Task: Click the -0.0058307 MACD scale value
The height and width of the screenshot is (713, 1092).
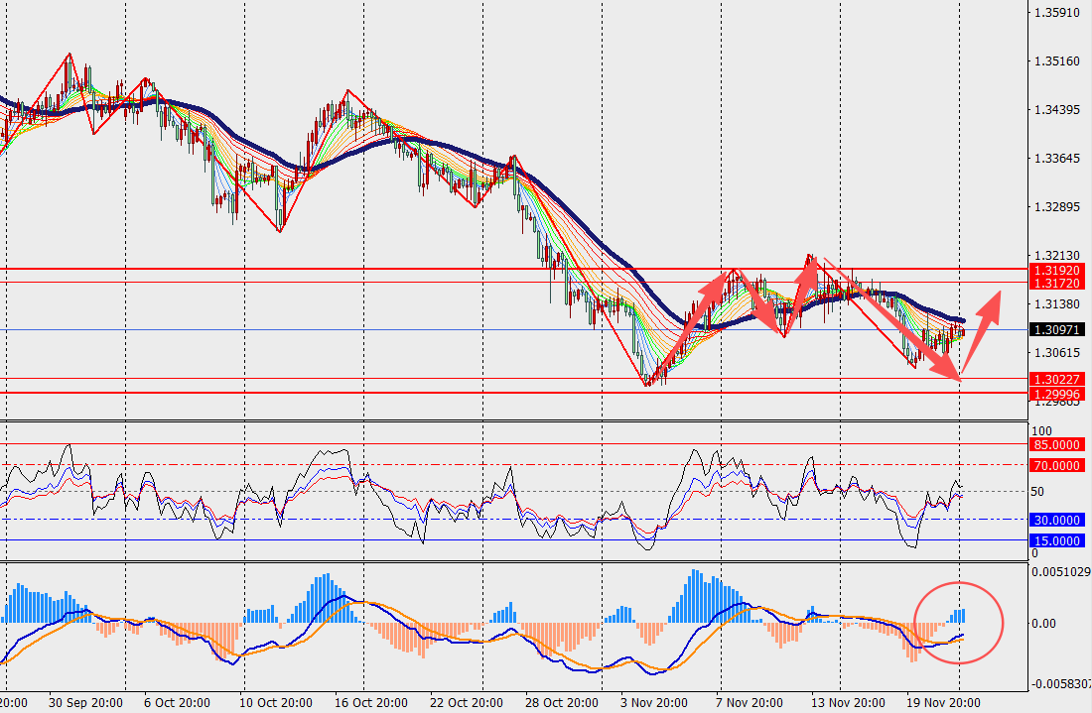Action: click(x=1060, y=684)
